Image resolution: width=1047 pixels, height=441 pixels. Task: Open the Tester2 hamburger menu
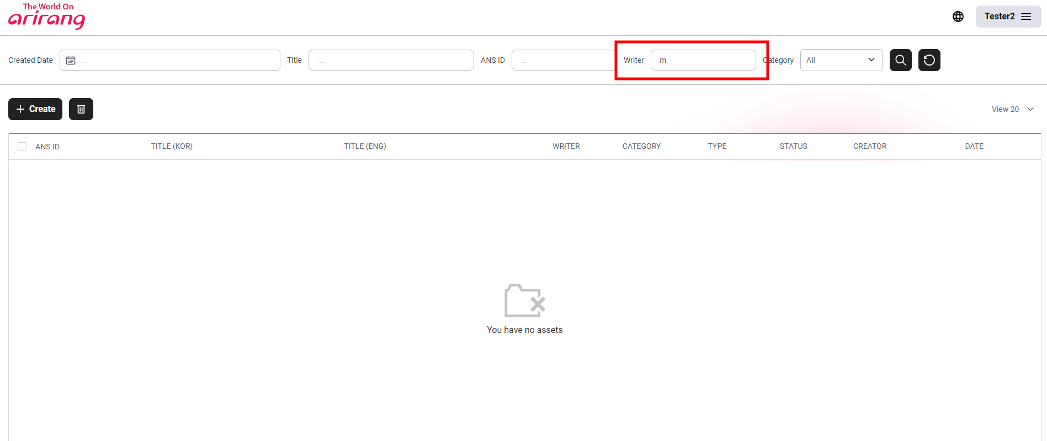1008,17
